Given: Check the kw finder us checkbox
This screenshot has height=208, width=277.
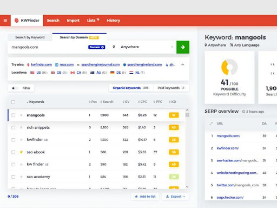Looking at the screenshot, I should [13, 164].
